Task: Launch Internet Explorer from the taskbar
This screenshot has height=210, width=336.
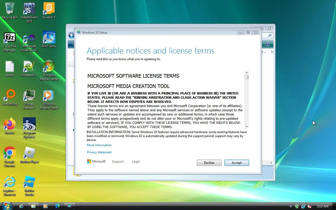Action: [22, 206]
